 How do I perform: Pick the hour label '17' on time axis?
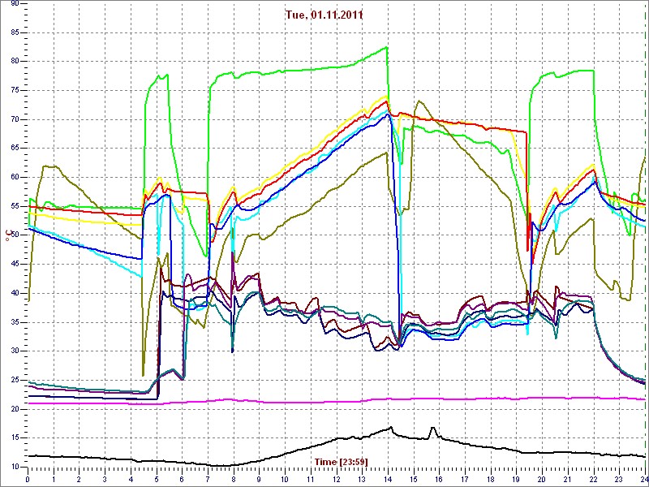(x=465, y=478)
